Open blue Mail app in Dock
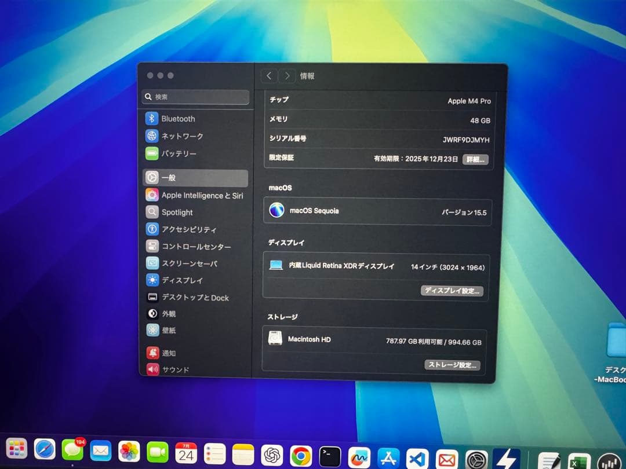Screen dimensions: 626x469 point(101,452)
